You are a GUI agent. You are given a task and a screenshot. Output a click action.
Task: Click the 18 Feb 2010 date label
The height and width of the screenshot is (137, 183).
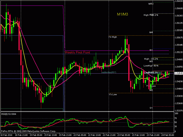coord(6,135)
